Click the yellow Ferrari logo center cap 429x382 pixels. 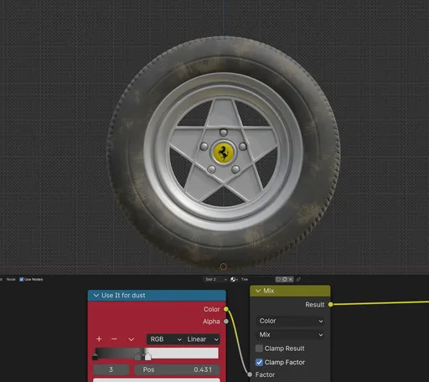223,152
